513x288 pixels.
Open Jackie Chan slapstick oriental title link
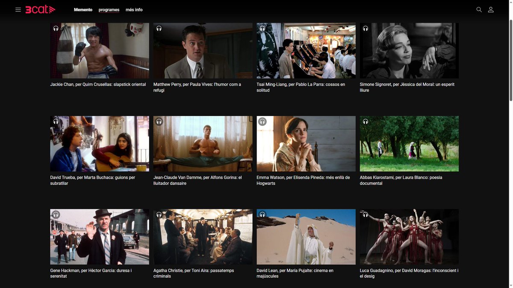98,84
